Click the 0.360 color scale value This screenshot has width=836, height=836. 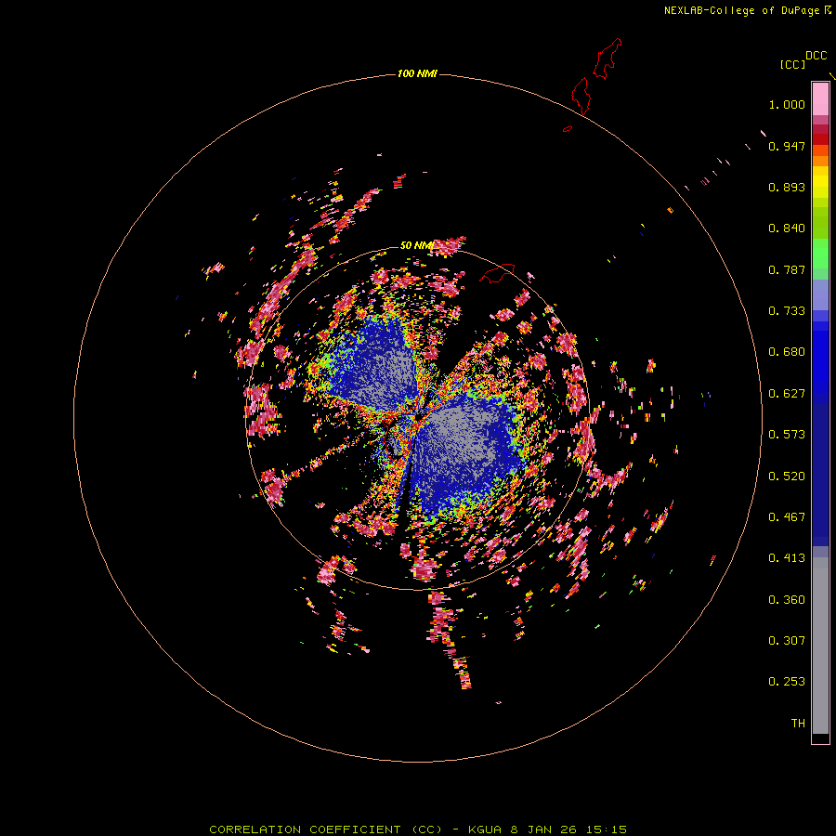pos(787,600)
